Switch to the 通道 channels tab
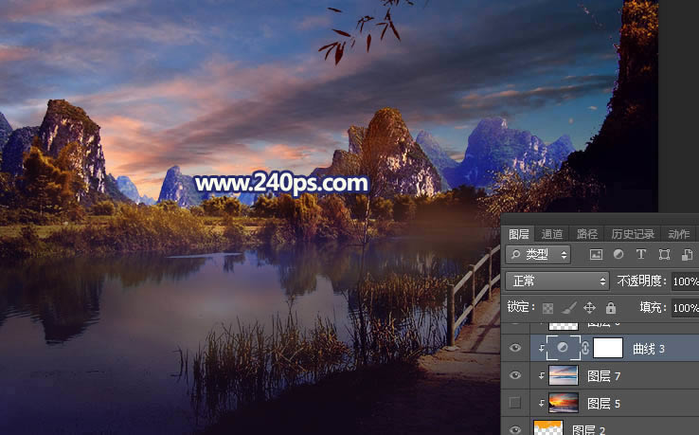The height and width of the screenshot is (435, 699). [x=551, y=234]
